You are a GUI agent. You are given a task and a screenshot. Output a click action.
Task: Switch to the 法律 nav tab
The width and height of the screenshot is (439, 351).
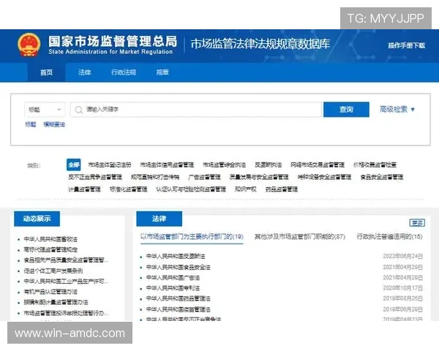[84, 72]
